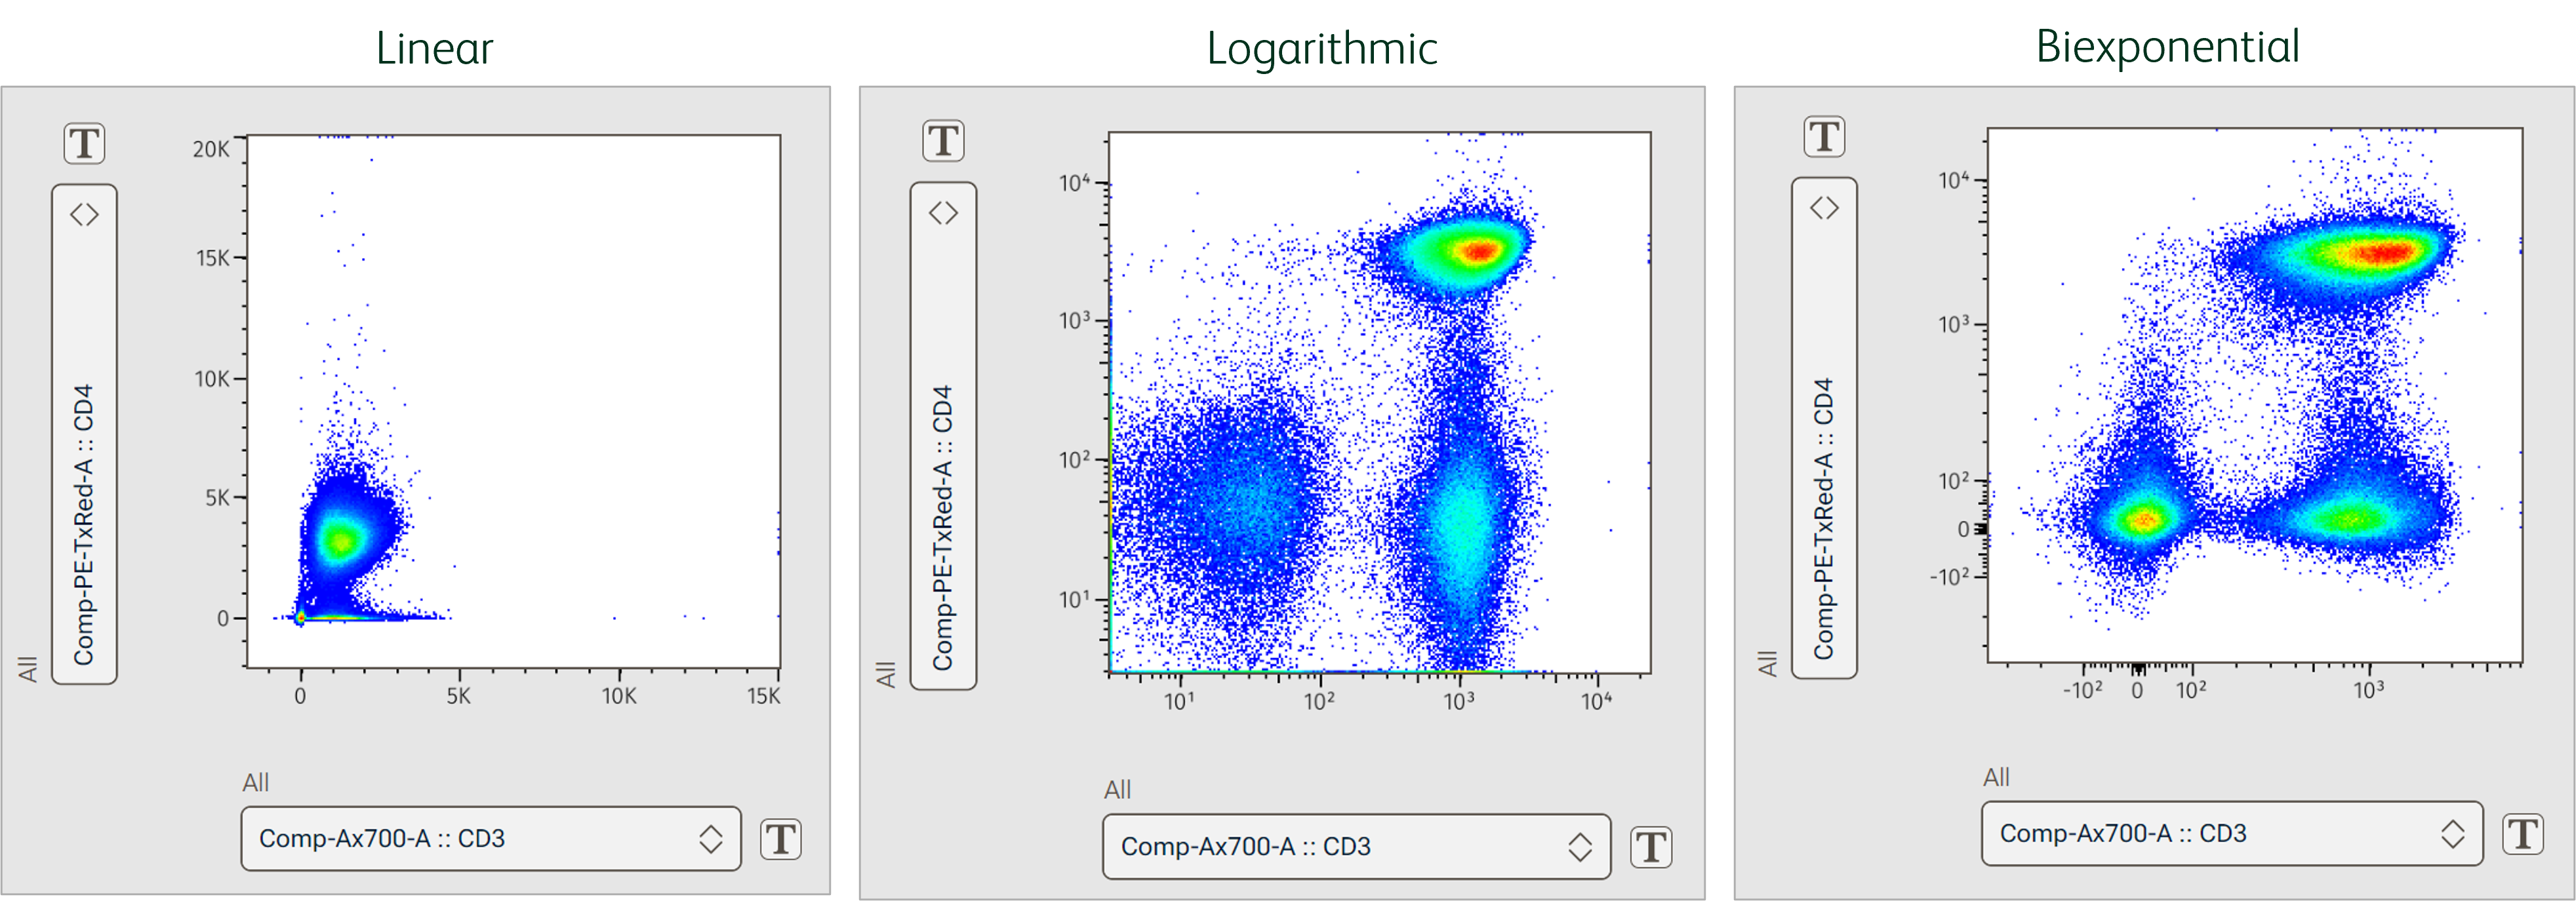Click the X-axis T button in the Biexponential plot

click(x=2522, y=833)
